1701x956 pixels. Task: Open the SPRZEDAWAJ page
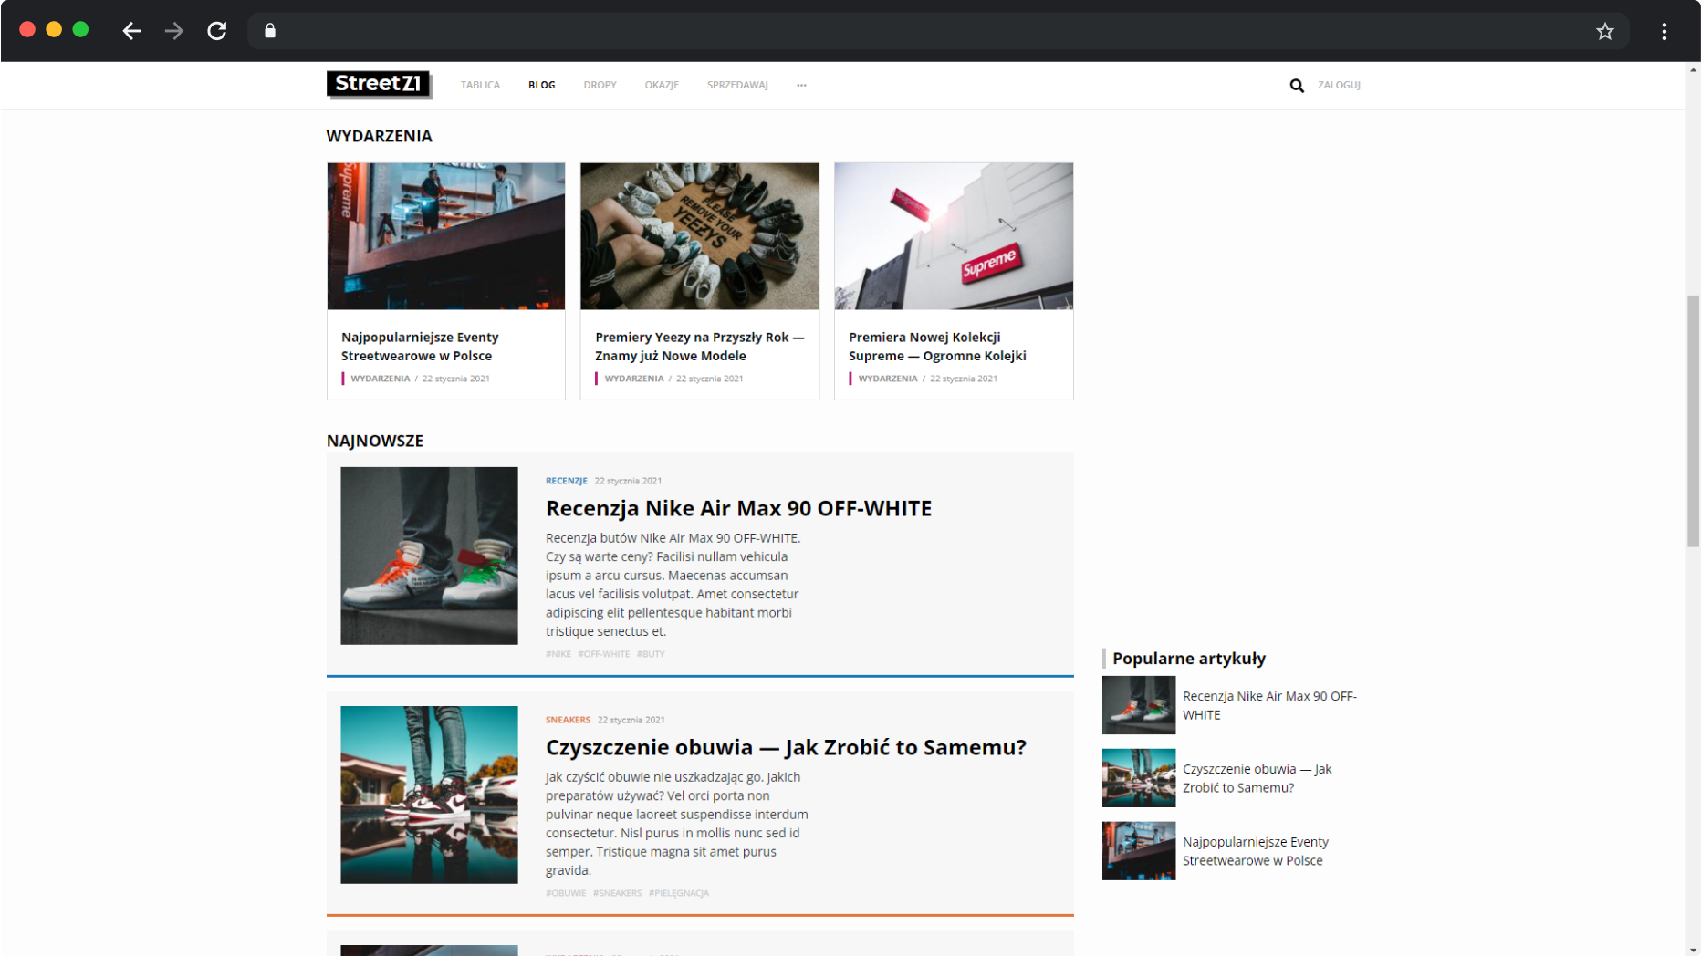(x=737, y=85)
